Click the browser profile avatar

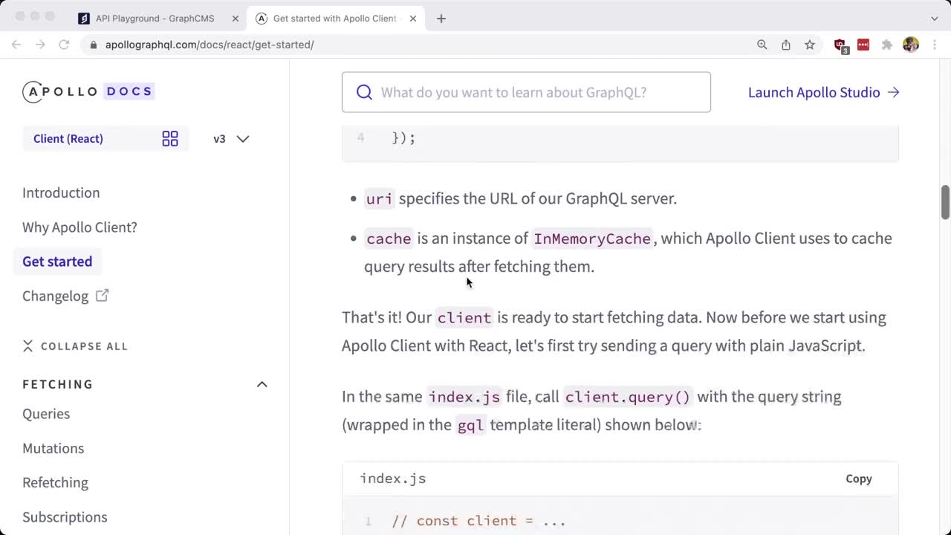tap(911, 45)
